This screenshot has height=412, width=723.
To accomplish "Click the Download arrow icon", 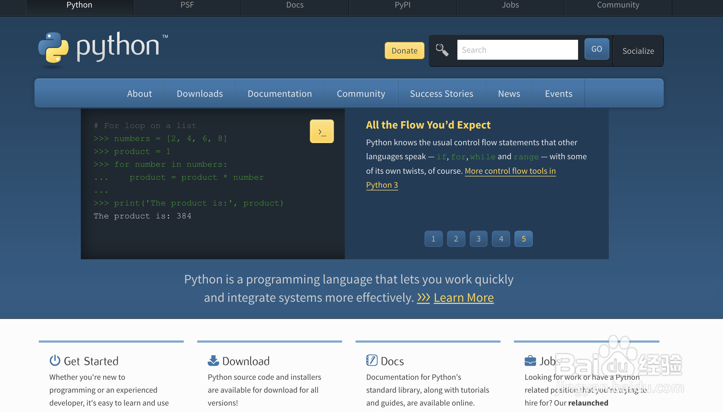I will pos(213,361).
